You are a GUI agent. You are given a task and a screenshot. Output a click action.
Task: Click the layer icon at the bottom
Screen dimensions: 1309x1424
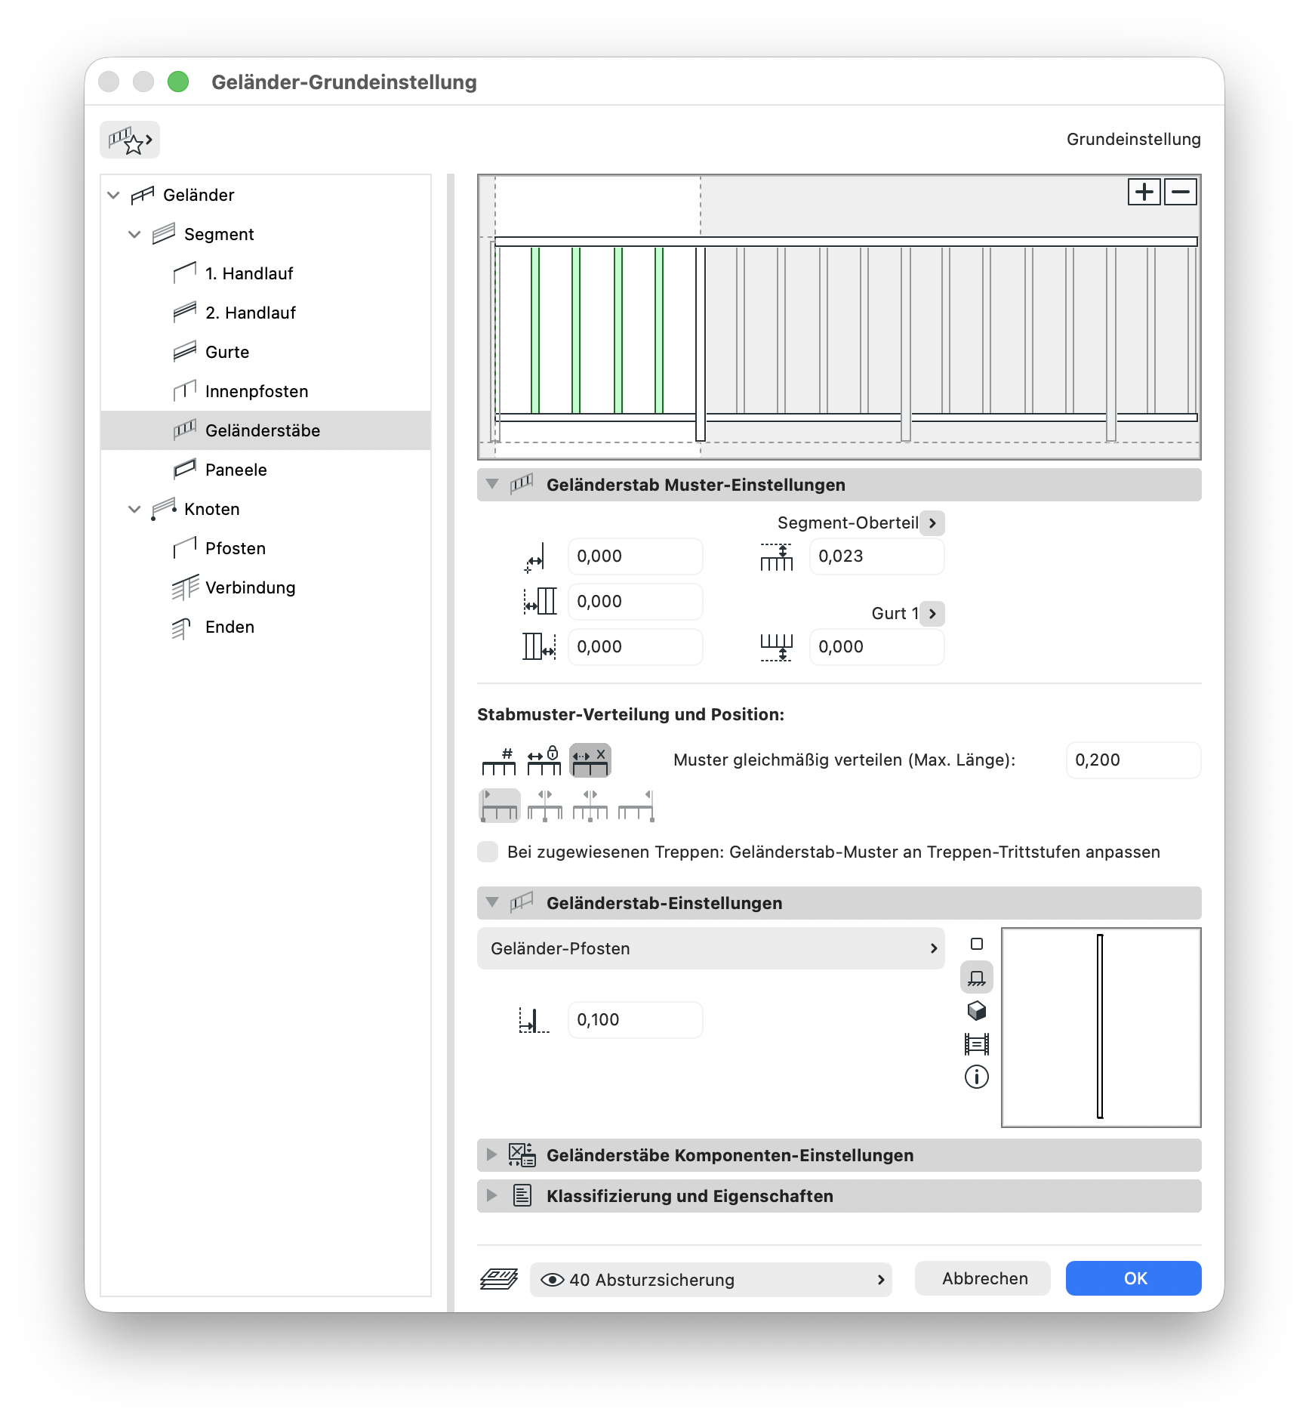pyautogui.click(x=499, y=1279)
